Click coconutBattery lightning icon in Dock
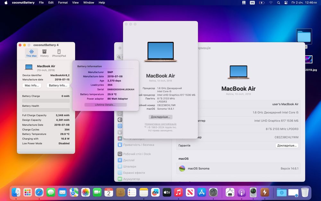 tap(265, 192)
